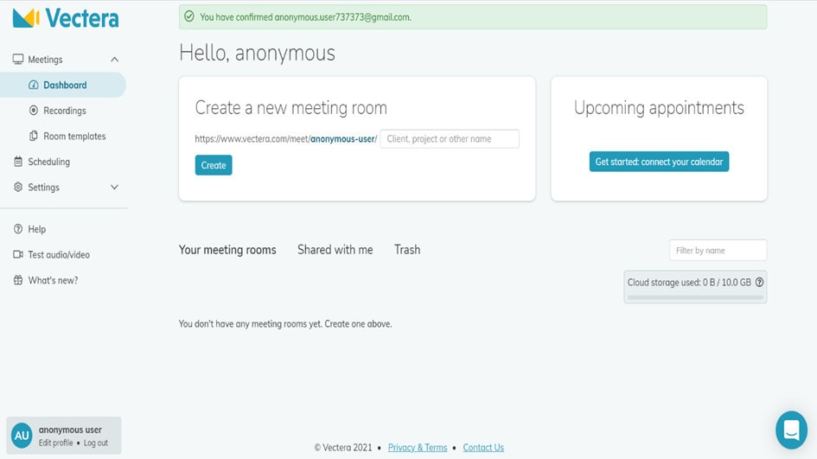Click the Test audio/video camera icon

point(18,254)
